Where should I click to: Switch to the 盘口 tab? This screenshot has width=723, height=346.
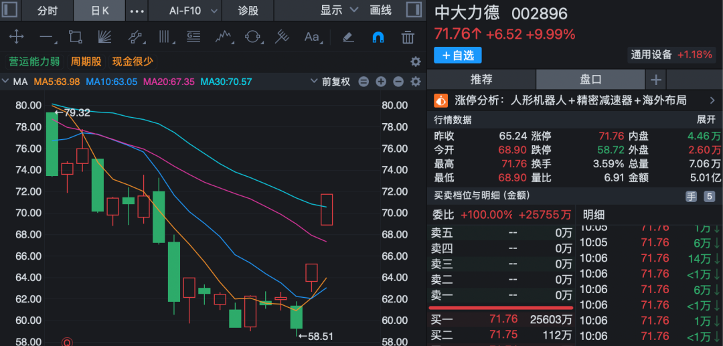590,79
